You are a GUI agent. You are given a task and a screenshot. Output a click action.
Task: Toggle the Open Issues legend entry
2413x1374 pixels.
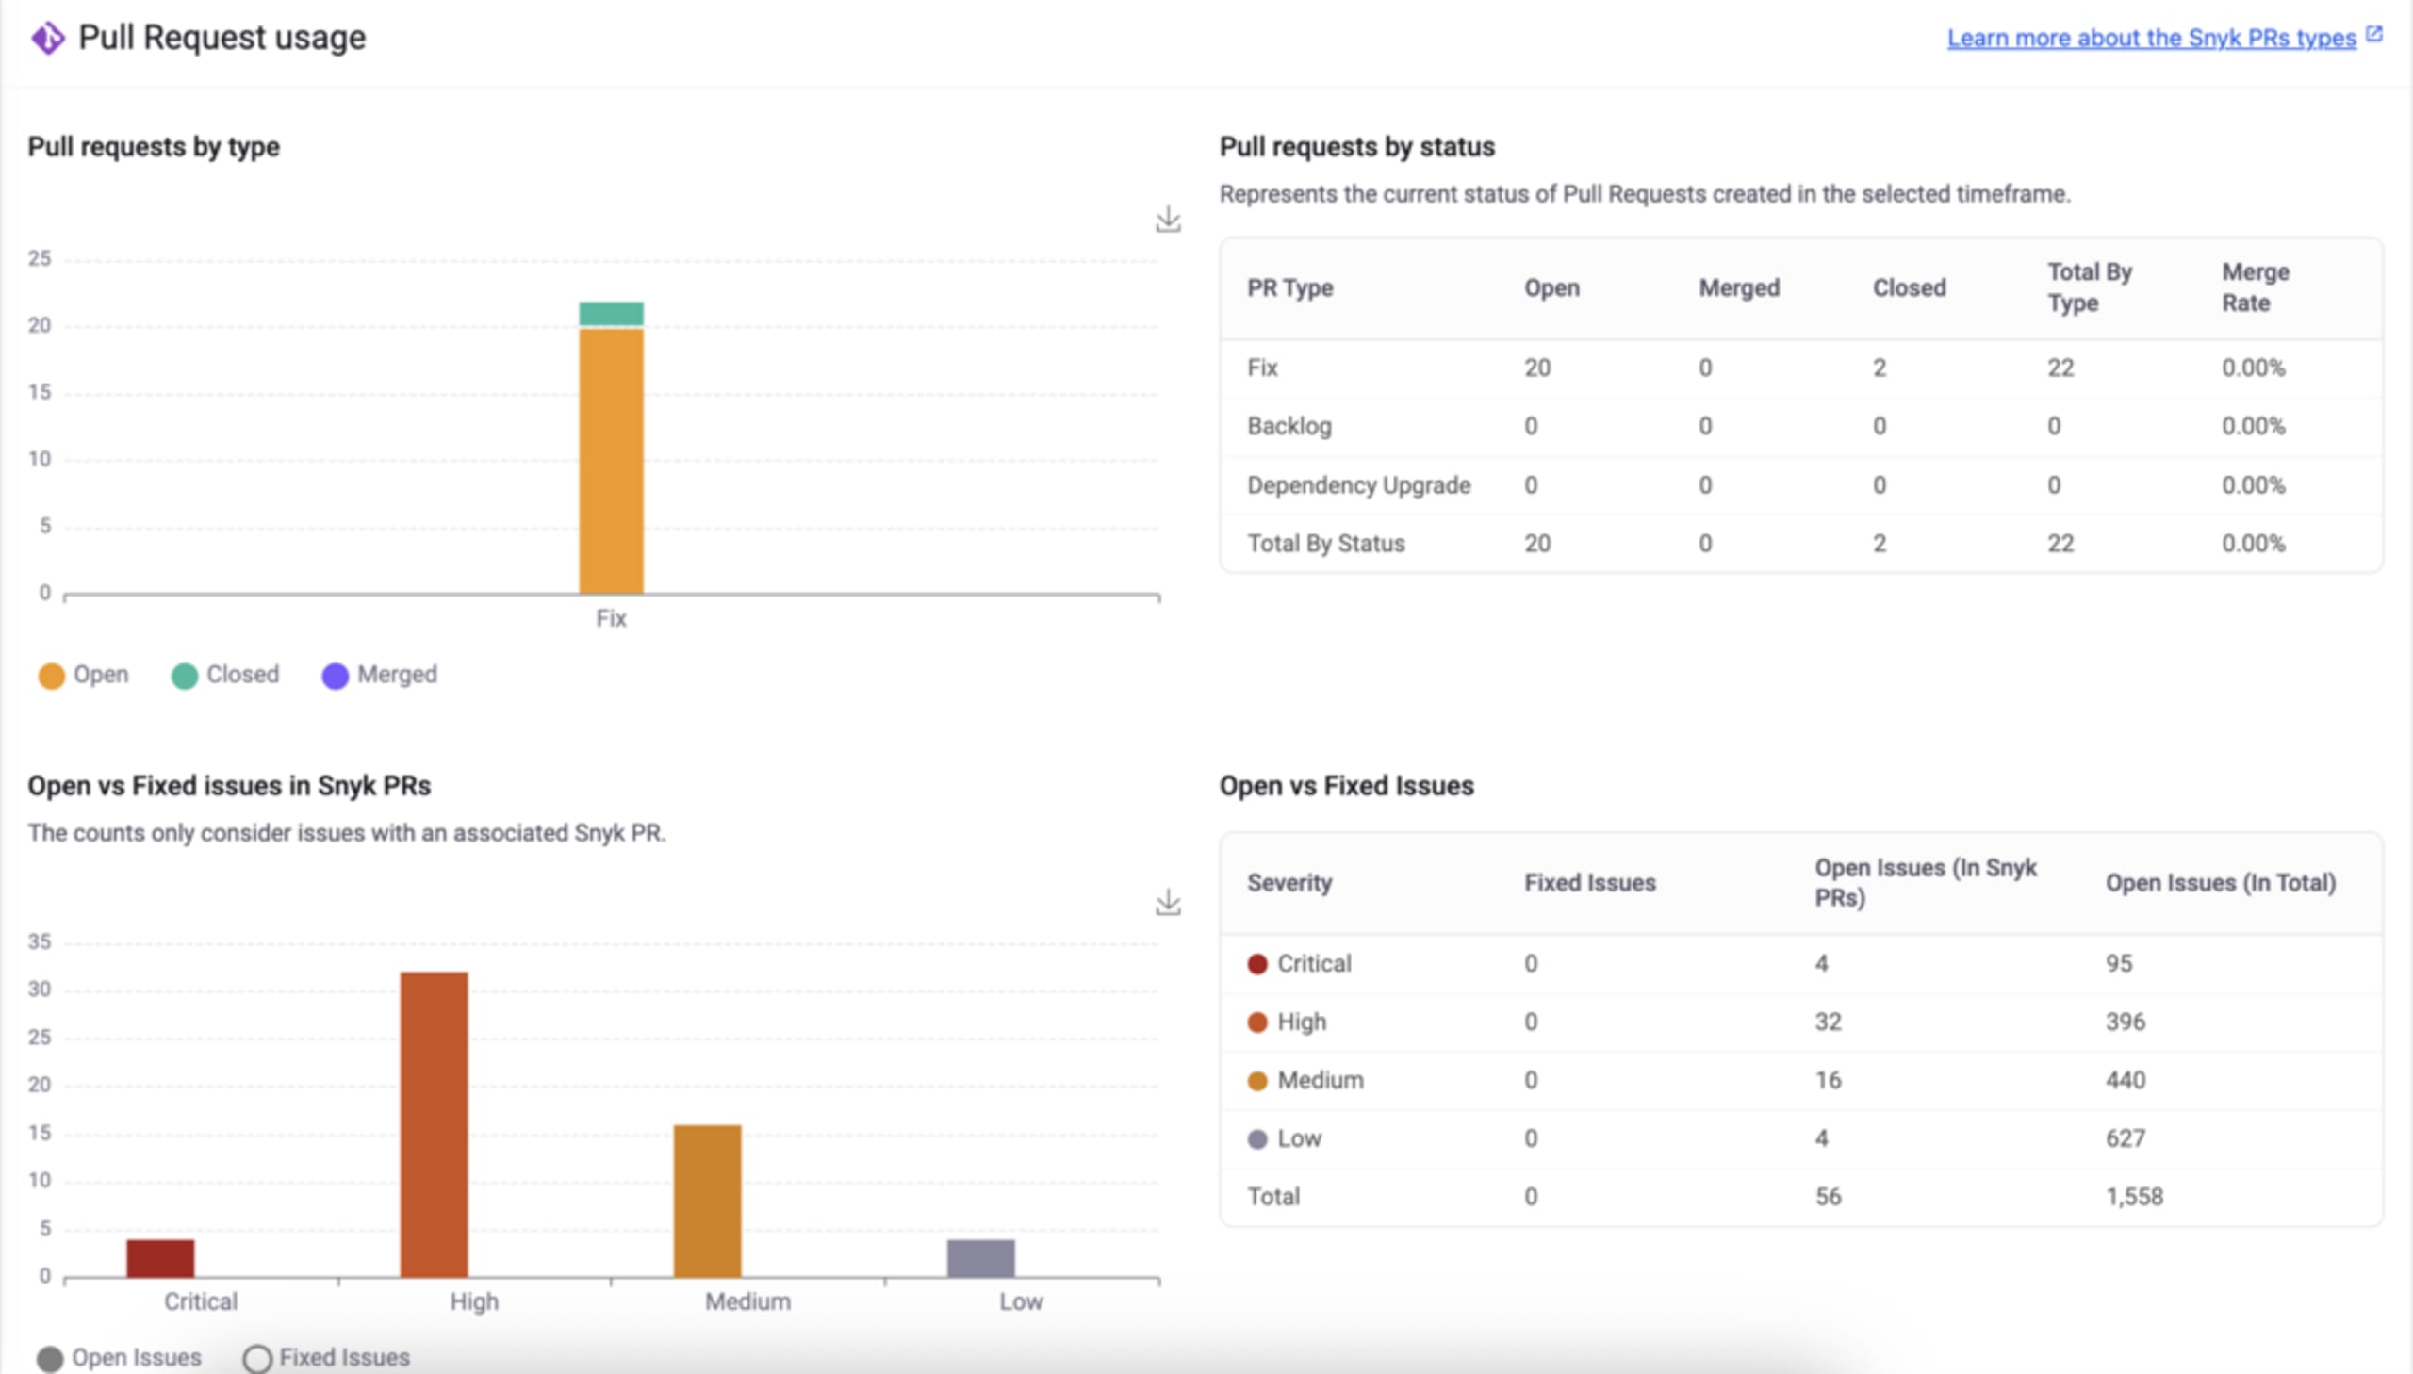119,1358
